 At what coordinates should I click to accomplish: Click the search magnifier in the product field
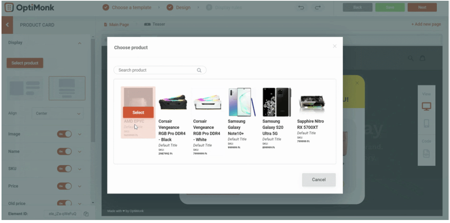[x=199, y=70]
